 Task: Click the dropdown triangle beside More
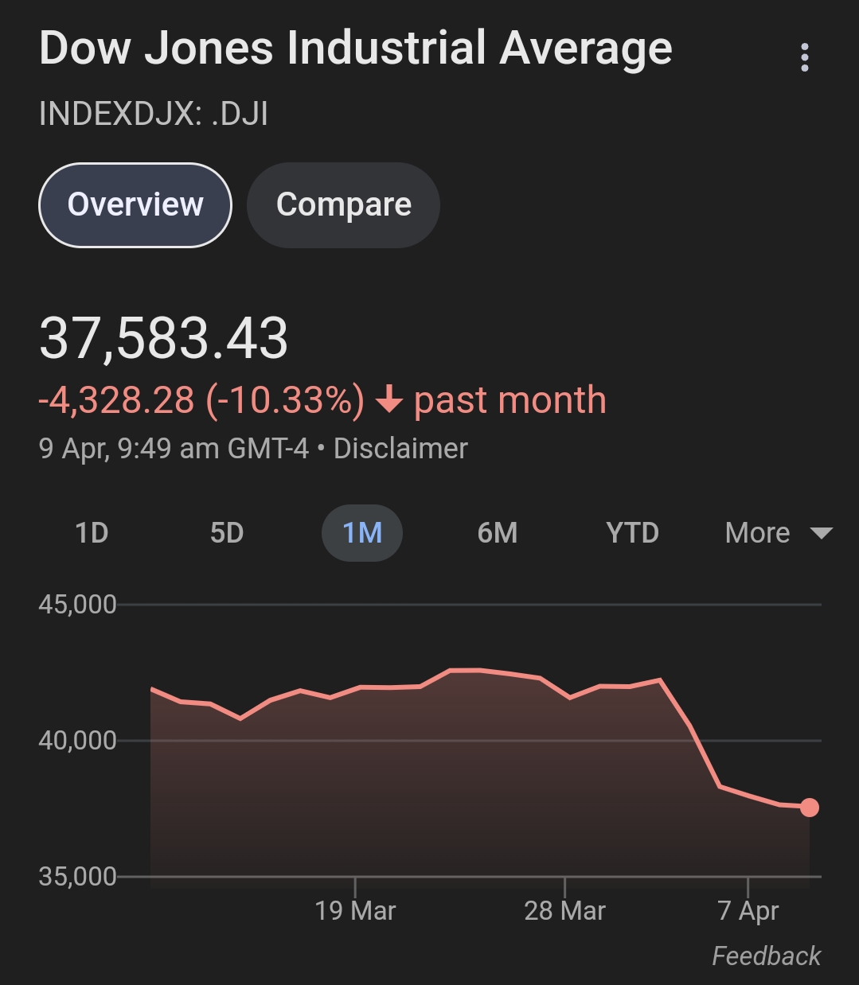[821, 533]
